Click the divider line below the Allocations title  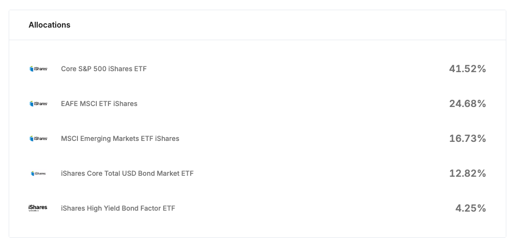coord(258,40)
